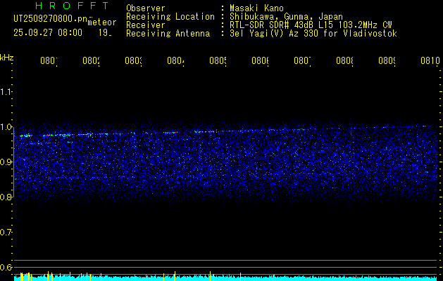Click the 0807 time marker
The height and width of the screenshot is (281, 443).
coord(303,61)
